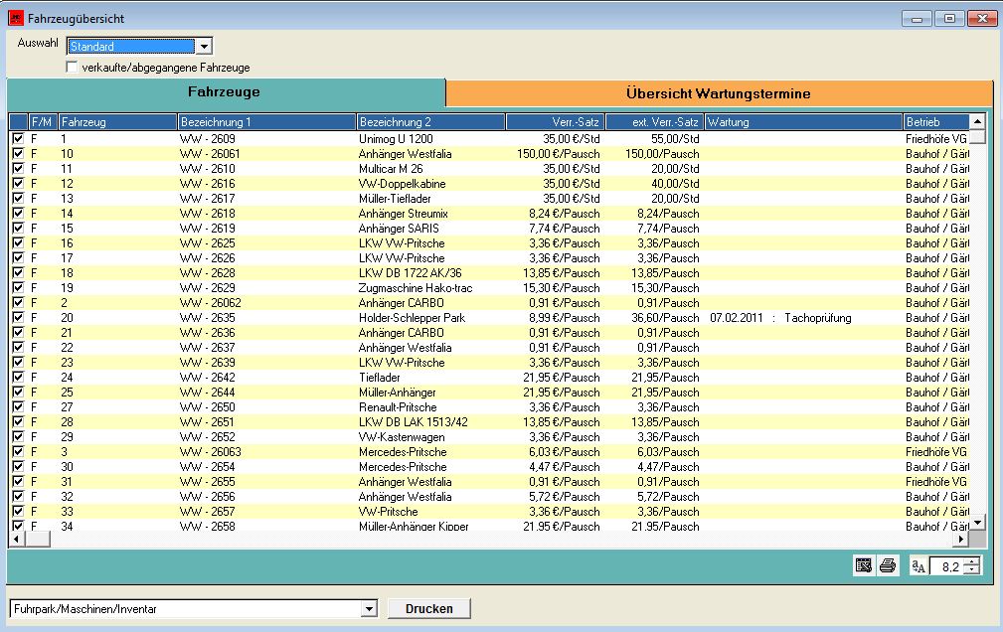
Task: Increase font size with spinner up arrow
Action: [972, 561]
